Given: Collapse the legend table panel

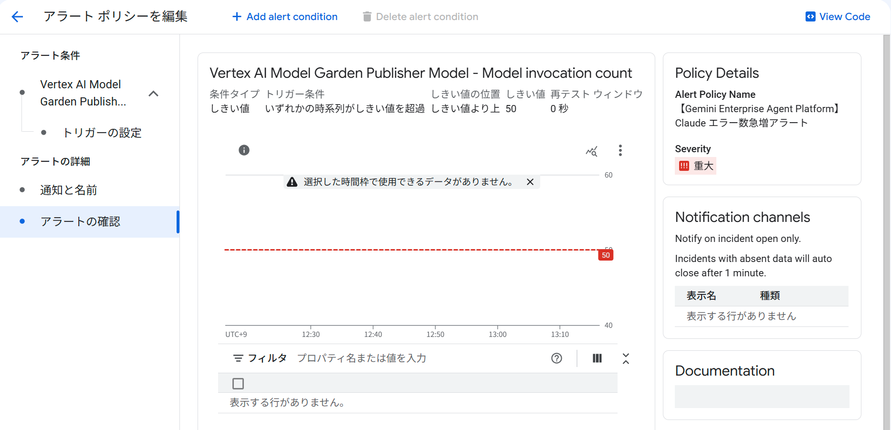Looking at the screenshot, I should click(x=626, y=358).
